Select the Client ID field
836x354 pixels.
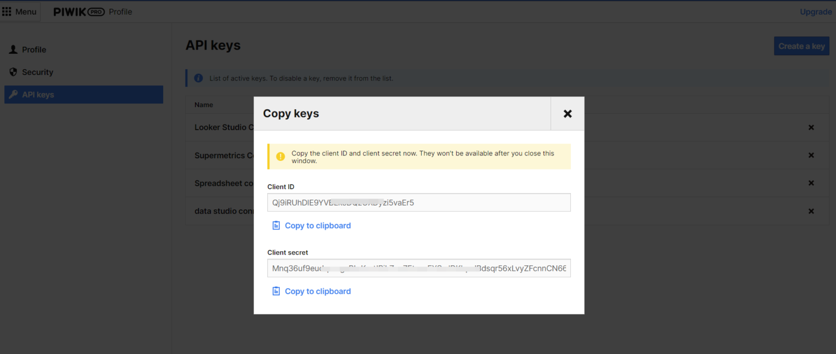(x=419, y=202)
